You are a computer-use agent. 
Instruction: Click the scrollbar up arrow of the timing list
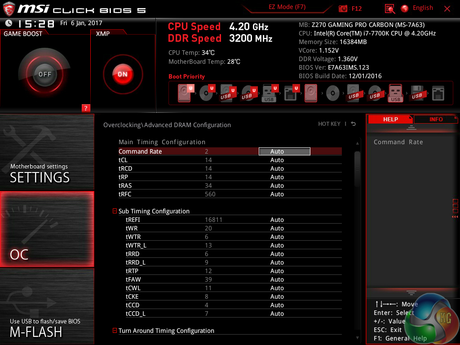coord(357,143)
